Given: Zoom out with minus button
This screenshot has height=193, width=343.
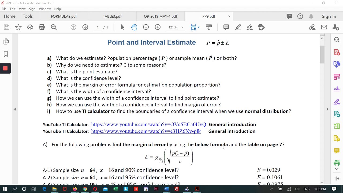Looking at the screenshot, I should [x=146, y=27].
